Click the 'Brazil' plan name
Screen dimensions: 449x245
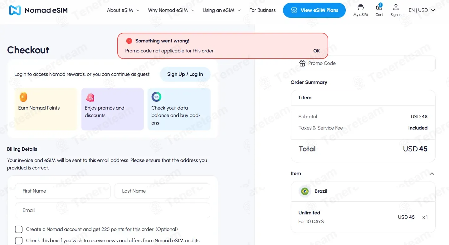pyautogui.click(x=321, y=191)
